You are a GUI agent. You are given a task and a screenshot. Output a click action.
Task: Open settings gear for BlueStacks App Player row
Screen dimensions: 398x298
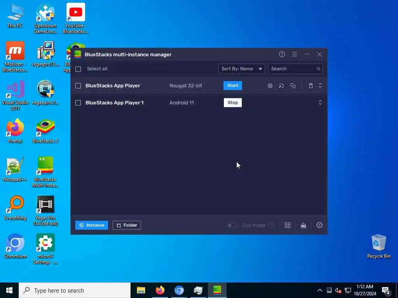coord(270,86)
